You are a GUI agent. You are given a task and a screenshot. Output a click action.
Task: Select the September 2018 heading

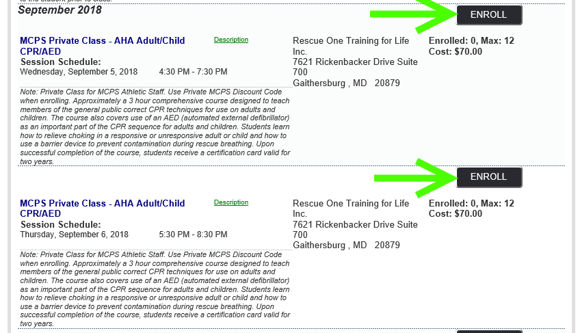click(60, 10)
